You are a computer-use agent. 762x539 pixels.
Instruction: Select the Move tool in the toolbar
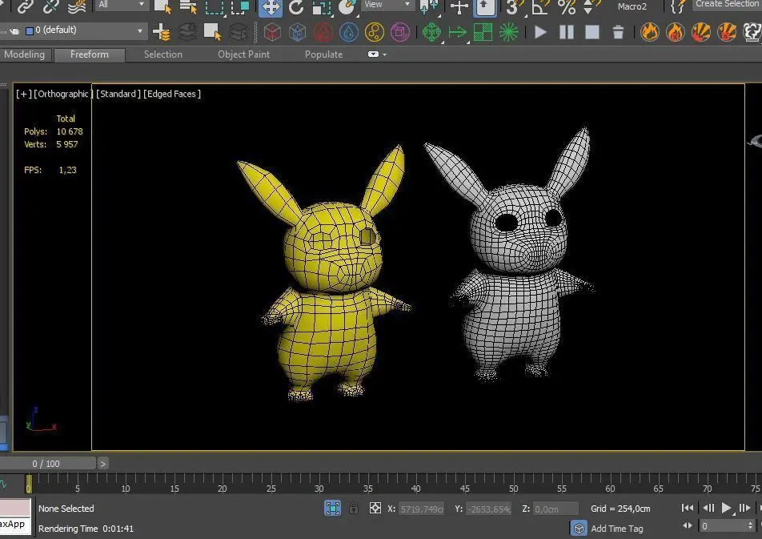pyautogui.click(x=270, y=7)
